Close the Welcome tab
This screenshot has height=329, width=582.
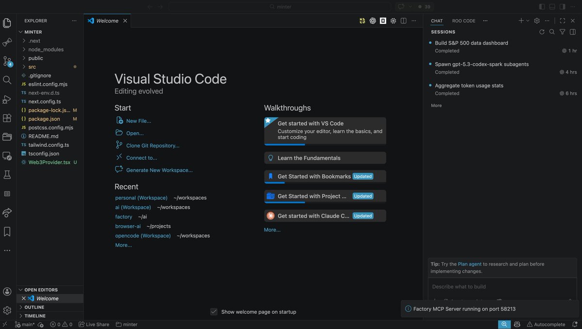click(125, 21)
